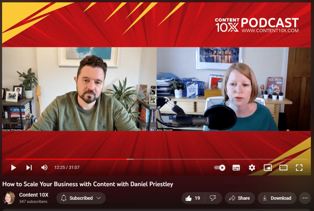Screen dimensions: 314x211
Task: Click the video title about Daniel Priestley
Action: (88, 184)
